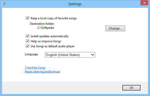Close the Settings dialog
The image size is (150, 96).
tap(144, 3)
